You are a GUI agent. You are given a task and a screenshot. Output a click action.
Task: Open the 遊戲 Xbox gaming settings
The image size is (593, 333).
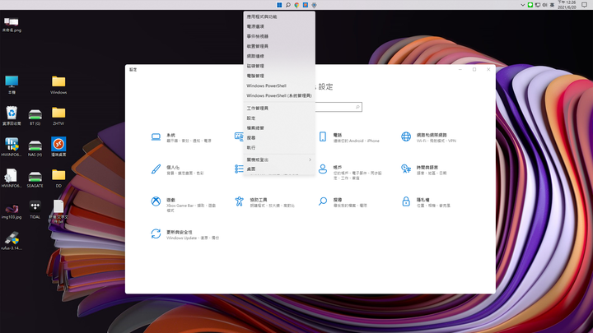pyautogui.click(x=184, y=204)
